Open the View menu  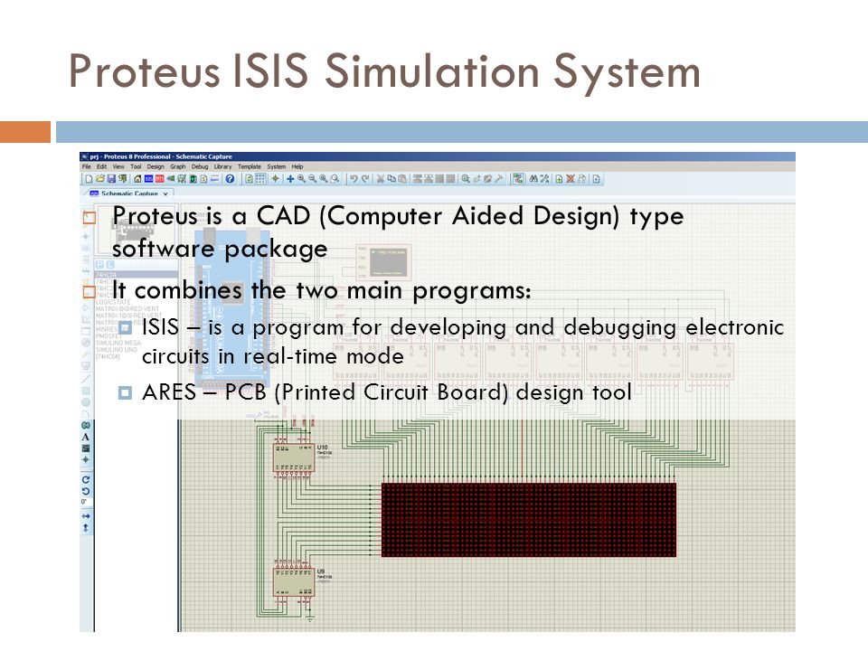coord(118,166)
